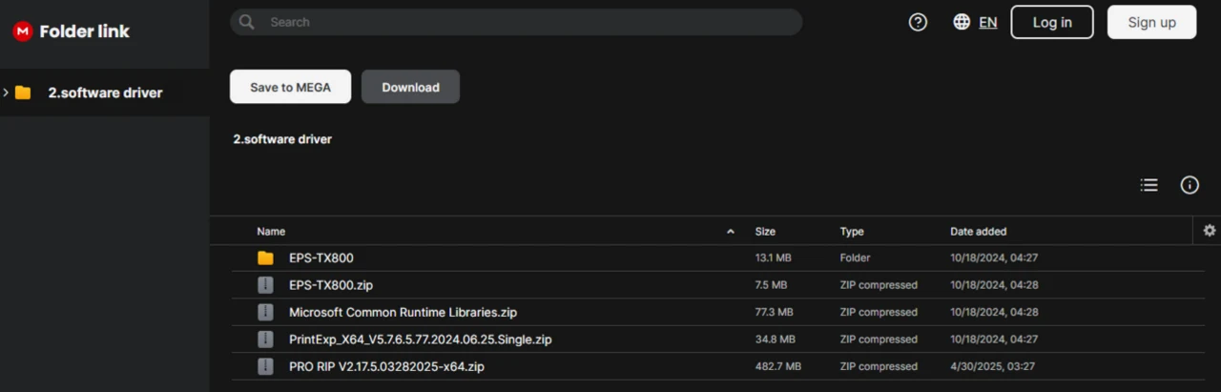Click the Download button

[410, 87]
